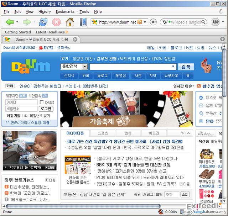
Task: Click the Getting Started bookmark
Action: 18,32
